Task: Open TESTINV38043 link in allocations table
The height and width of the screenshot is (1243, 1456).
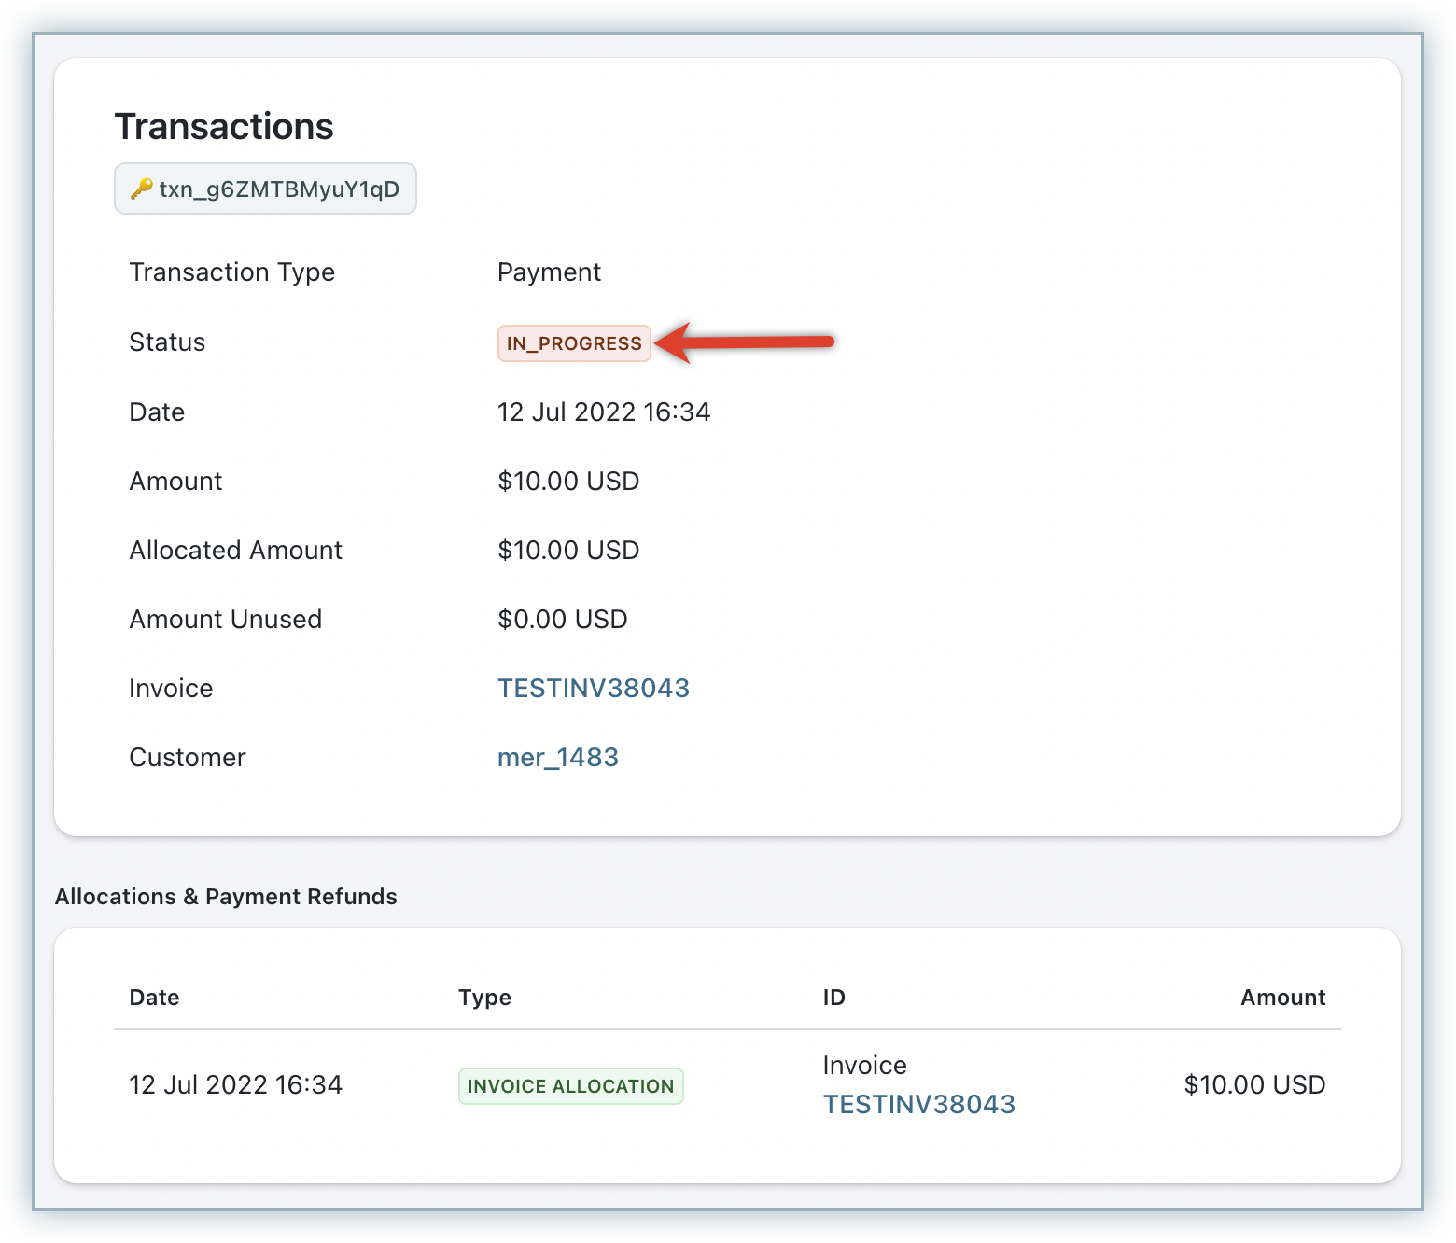Action: pos(918,1105)
